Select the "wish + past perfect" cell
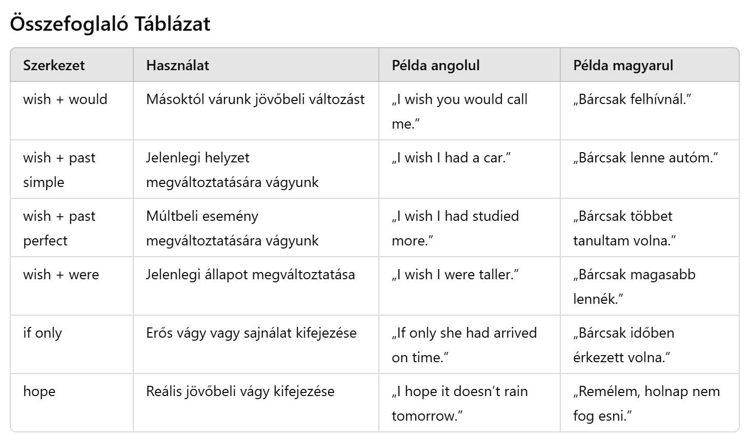 pos(59,228)
